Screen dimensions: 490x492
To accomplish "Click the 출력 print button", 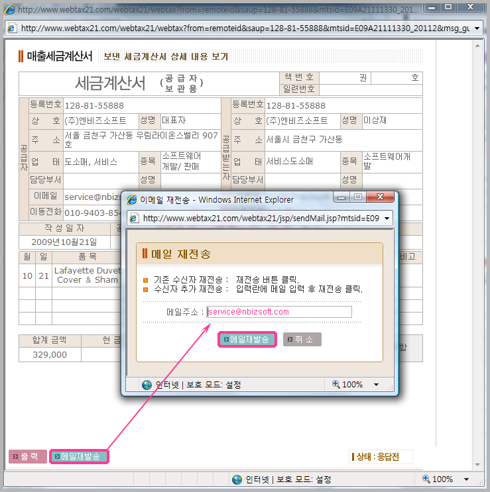I will [x=28, y=456].
